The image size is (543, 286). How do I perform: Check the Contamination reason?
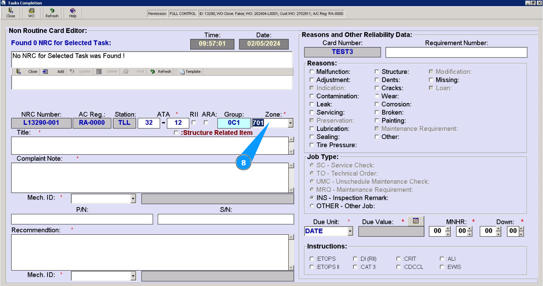pyautogui.click(x=312, y=96)
